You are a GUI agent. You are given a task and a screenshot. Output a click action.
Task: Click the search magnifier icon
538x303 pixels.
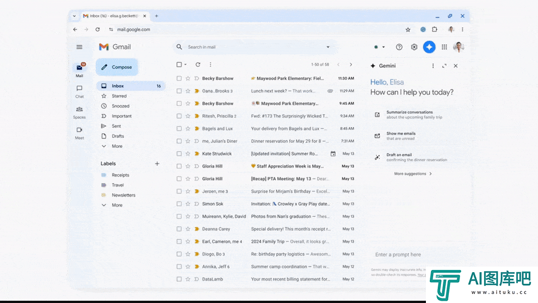(179, 47)
